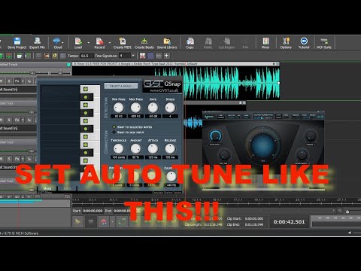The height and width of the screenshot is (271, 361).
Task: Launch the Tutorial video
Action: tap(304, 43)
